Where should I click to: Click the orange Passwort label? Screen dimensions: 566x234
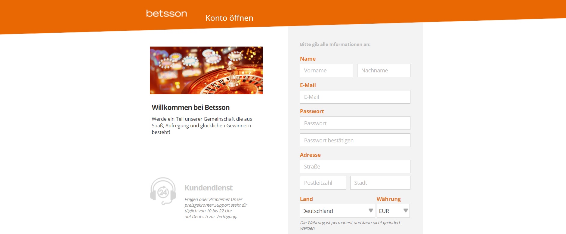(312, 111)
